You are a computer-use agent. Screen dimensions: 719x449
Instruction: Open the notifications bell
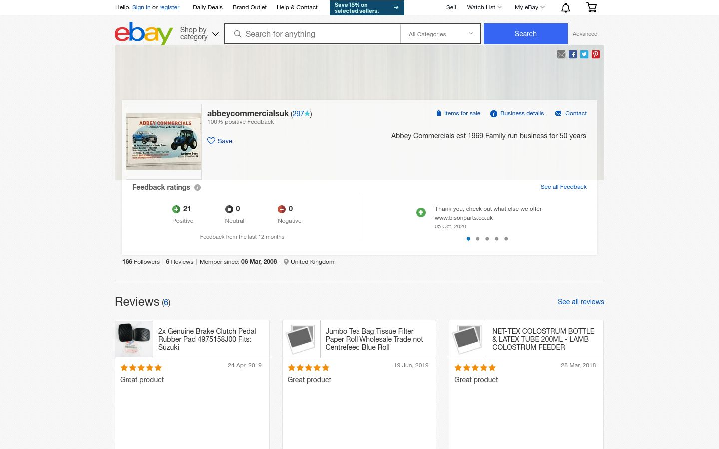click(566, 7)
